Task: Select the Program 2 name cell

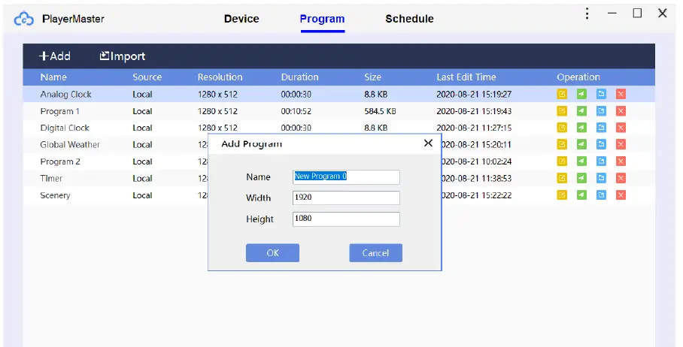Action: click(x=60, y=161)
